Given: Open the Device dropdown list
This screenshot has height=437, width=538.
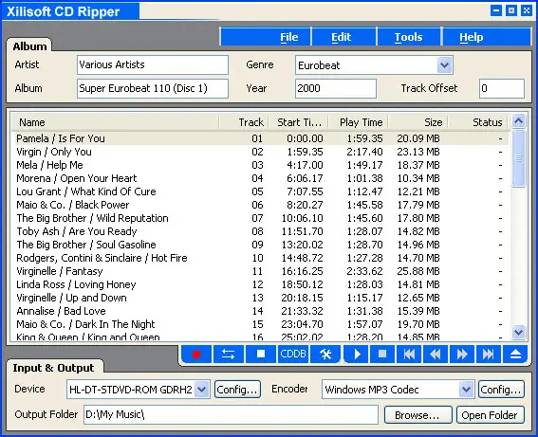Looking at the screenshot, I should click(202, 390).
